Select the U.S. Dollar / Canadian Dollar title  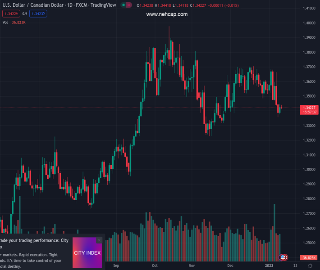(x=33, y=5)
